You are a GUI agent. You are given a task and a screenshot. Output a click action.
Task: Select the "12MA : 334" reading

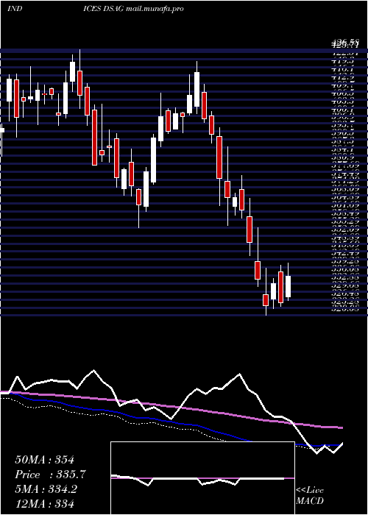point(44,503)
